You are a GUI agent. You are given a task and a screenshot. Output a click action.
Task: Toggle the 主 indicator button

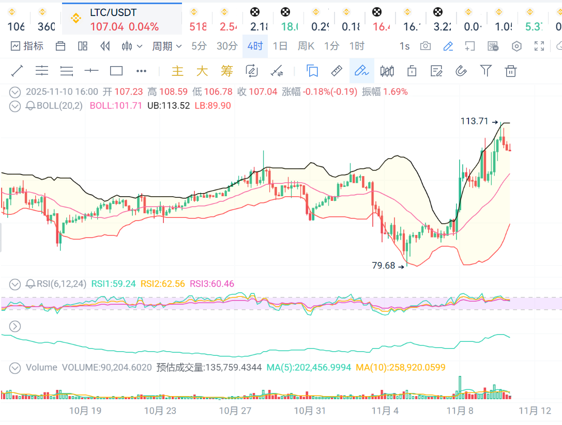pos(177,71)
